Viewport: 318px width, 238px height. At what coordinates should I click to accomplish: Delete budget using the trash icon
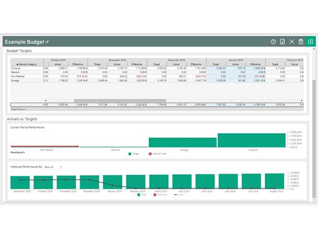click(x=301, y=42)
